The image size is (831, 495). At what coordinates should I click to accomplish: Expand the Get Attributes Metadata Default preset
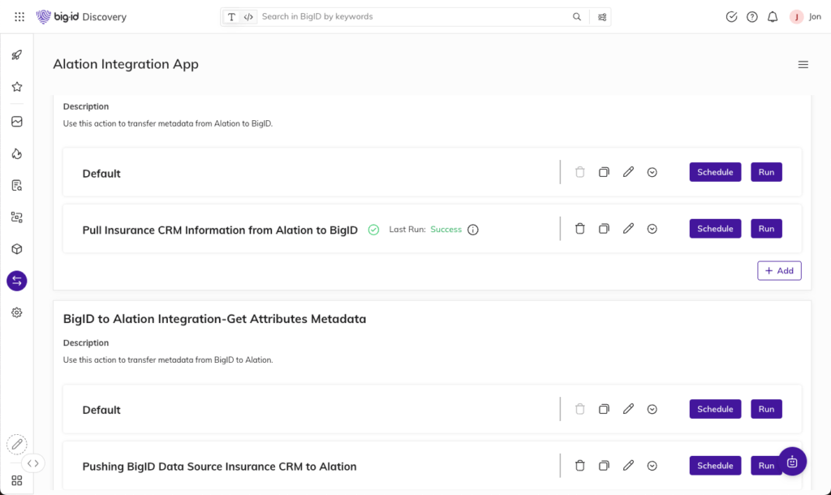click(652, 409)
